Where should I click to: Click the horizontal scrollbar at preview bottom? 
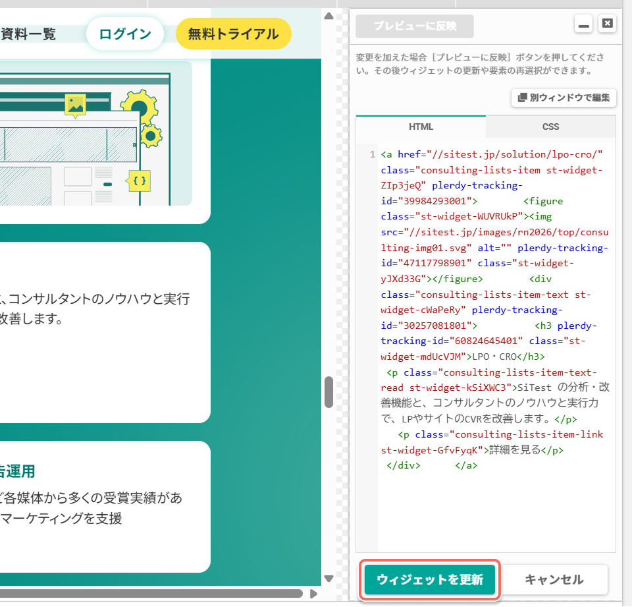[x=151, y=594]
